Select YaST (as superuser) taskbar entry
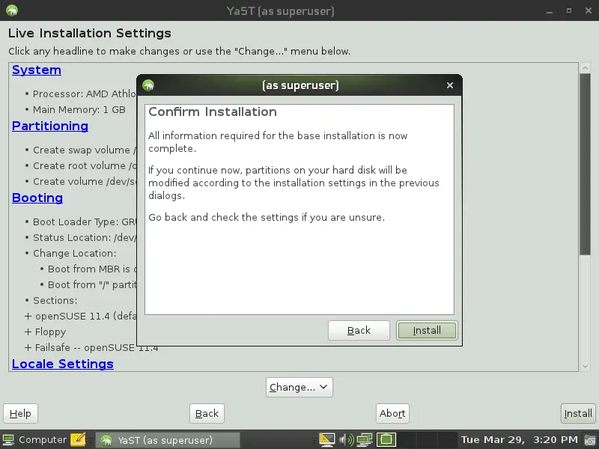Viewport: 599px width, 449px height. [x=167, y=440]
